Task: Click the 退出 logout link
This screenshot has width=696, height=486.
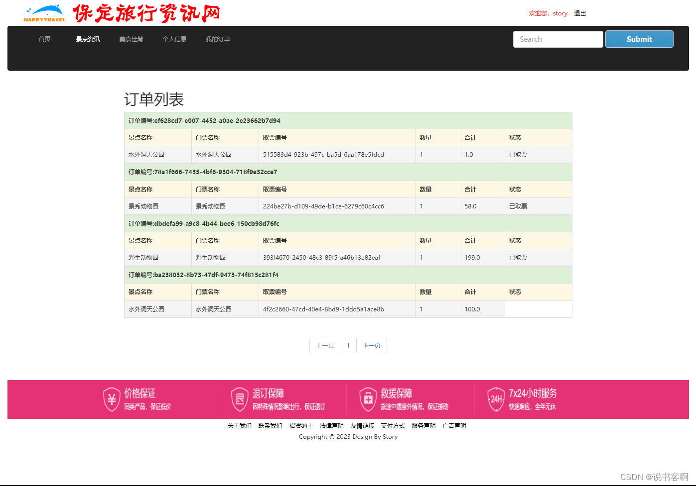Action: 580,13
